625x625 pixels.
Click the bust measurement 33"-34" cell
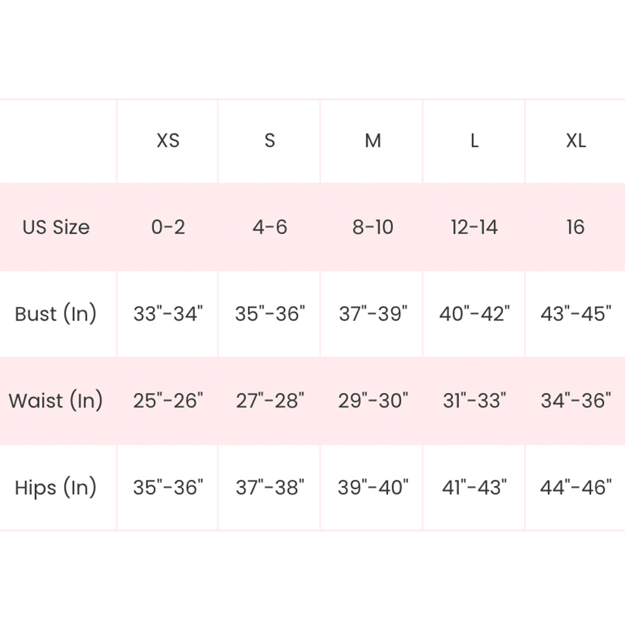coord(168,314)
